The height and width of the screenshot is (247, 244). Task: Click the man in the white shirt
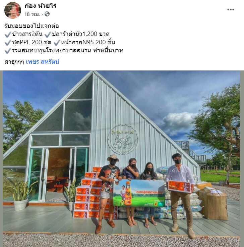click(x=181, y=193)
